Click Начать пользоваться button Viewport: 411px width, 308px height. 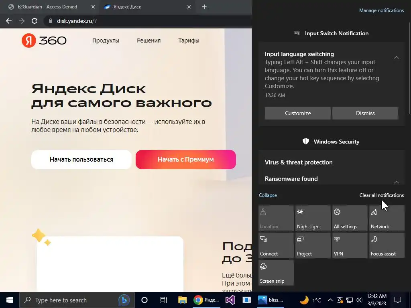point(81,160)
